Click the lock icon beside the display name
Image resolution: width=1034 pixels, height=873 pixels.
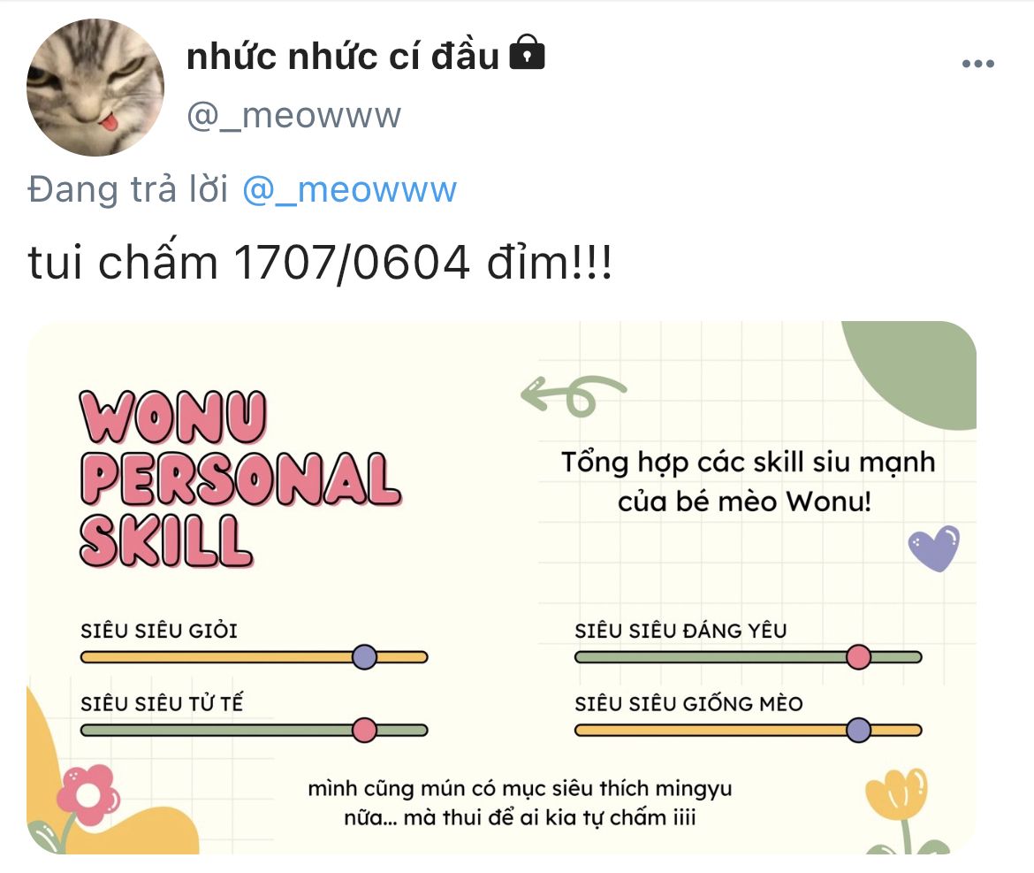coord(527,52)
